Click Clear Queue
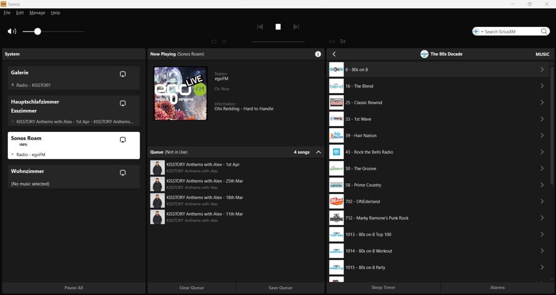556x295 pixels. (191, 287)
